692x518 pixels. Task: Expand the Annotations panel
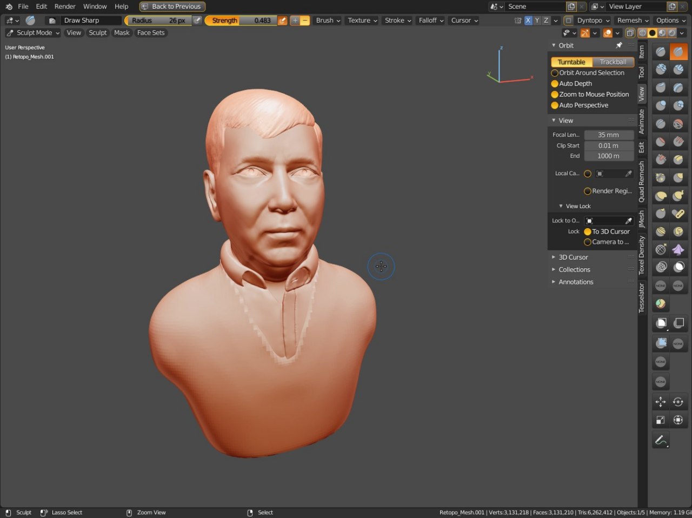point(576,282)
